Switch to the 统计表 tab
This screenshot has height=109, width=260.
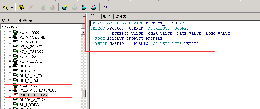(x=121, y=17)
